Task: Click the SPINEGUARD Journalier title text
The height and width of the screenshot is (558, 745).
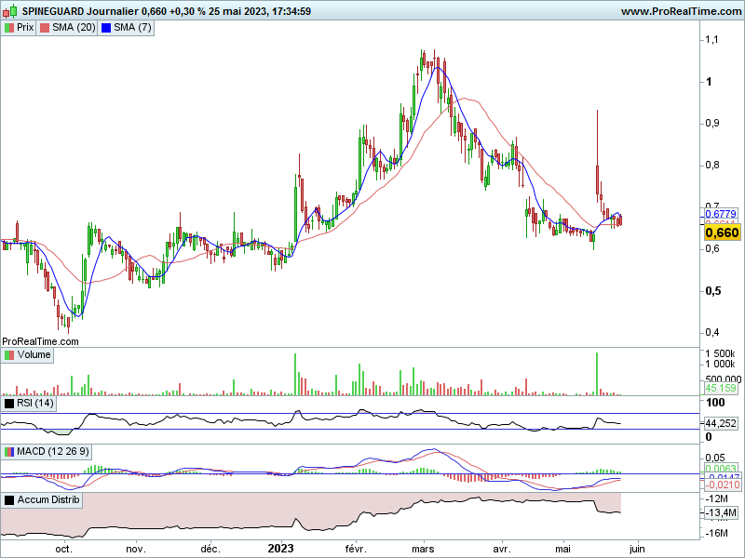Action: (80, 11)
